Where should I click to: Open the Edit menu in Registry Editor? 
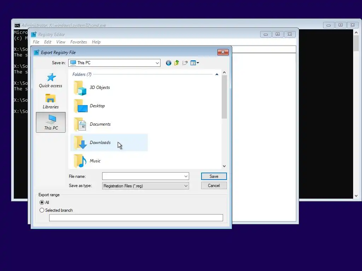coord(48,42)
